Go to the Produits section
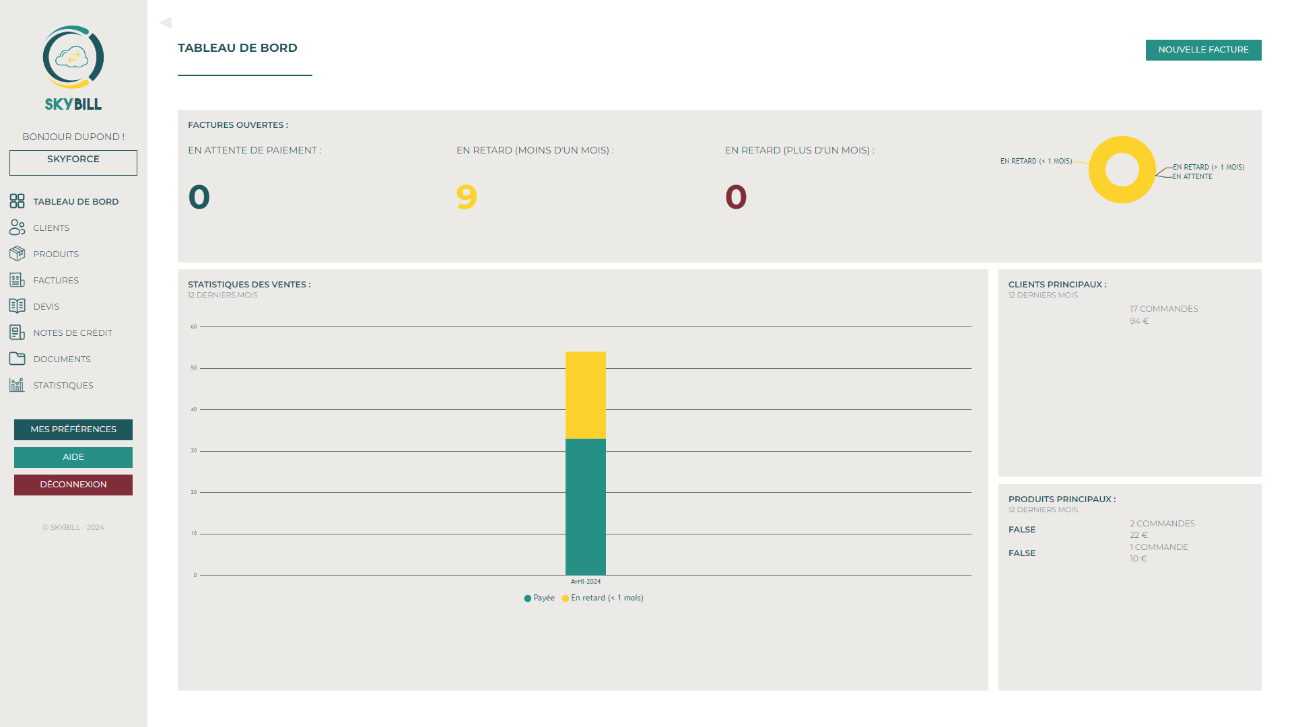Screen dimensions: 1292x727 pyautogui.click(x=56, y=254)
